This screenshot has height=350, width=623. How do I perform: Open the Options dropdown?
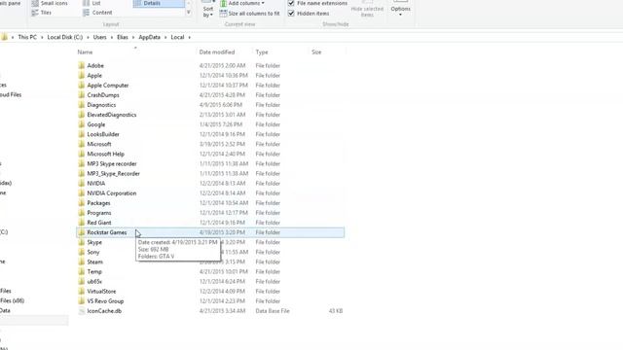[400, 9]
